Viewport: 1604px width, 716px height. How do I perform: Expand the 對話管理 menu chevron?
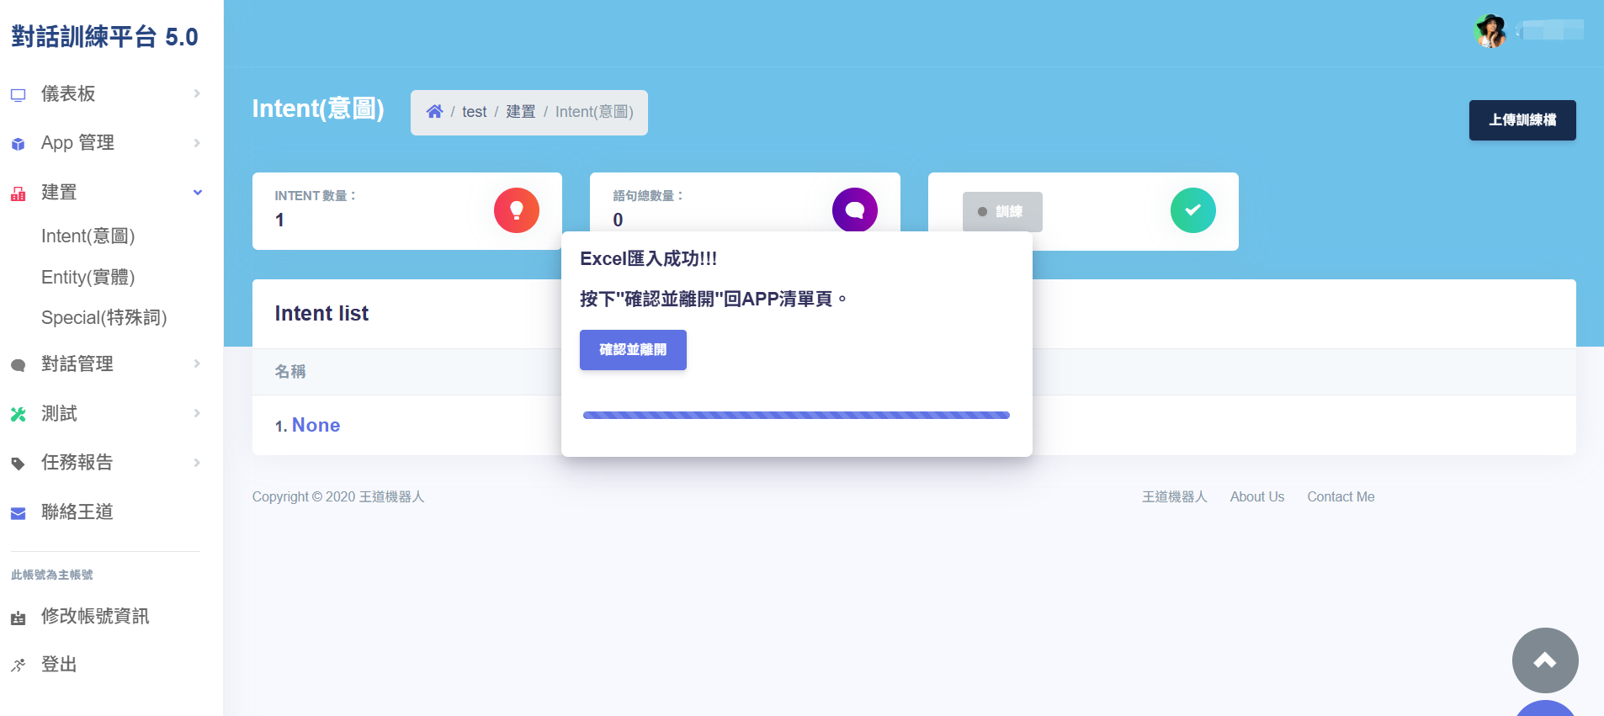(197, 363)
